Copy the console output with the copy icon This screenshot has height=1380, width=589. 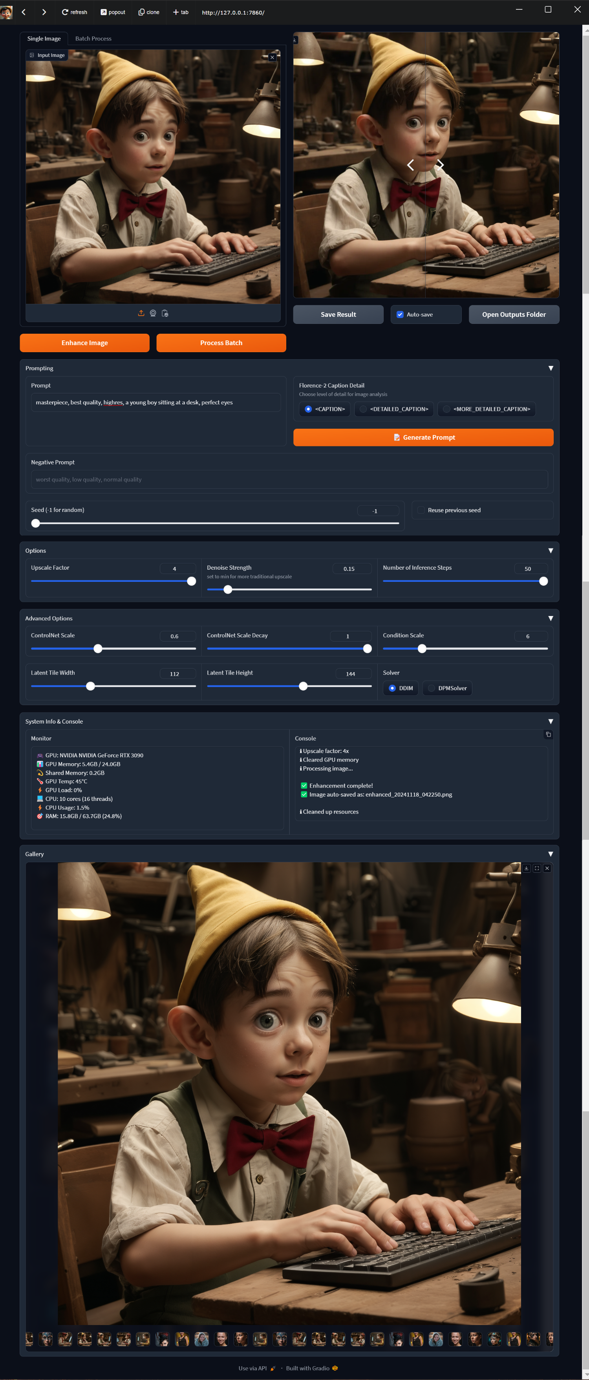coord(548,735)
